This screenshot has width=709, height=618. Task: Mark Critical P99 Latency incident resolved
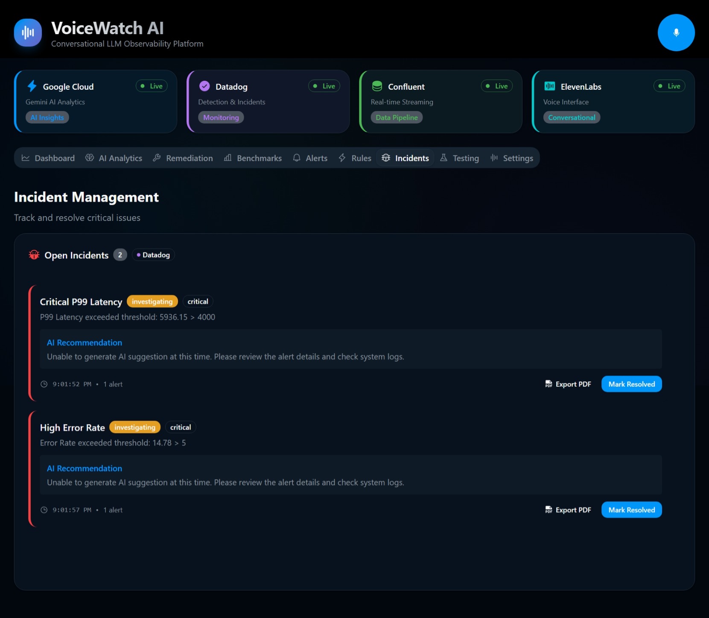click(632, 384)
